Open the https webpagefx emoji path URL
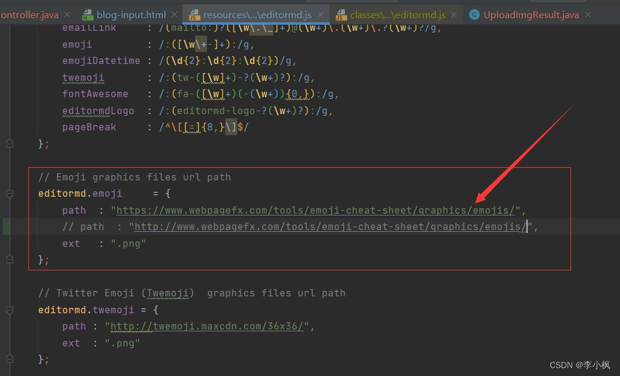The image size is (620, 376). coord(316,211)
